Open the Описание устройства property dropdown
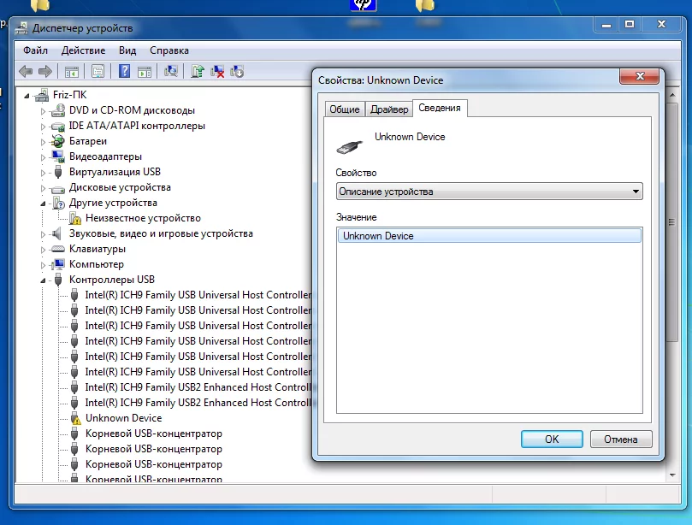 tap(636, 191)
